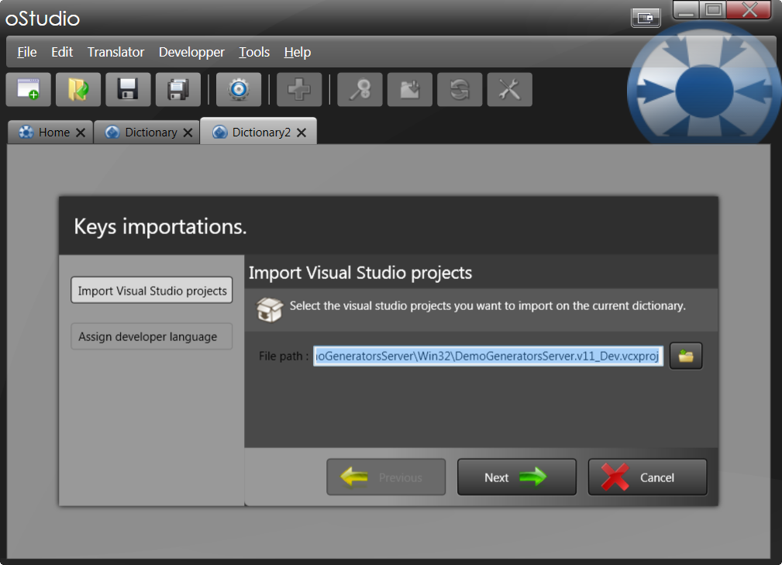782x565 pixels.
Task: Open the Tools menu
Action: (x=254, y=52)
